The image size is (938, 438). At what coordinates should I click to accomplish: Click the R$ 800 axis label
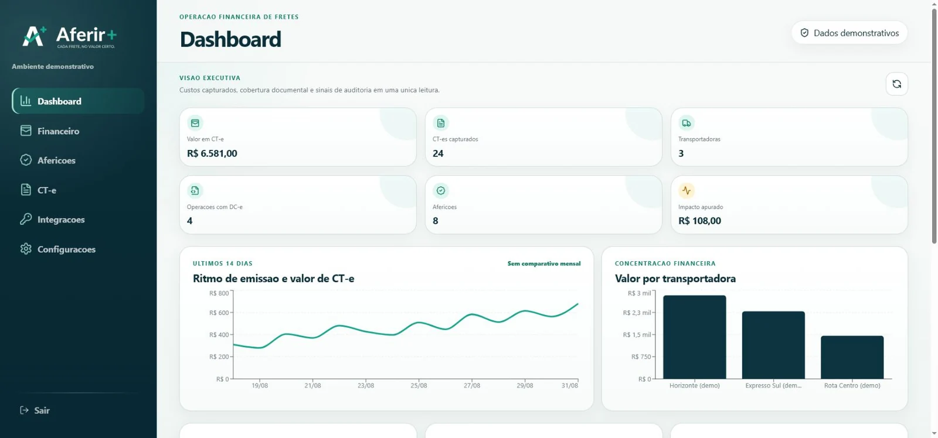(x=219, y=293)
